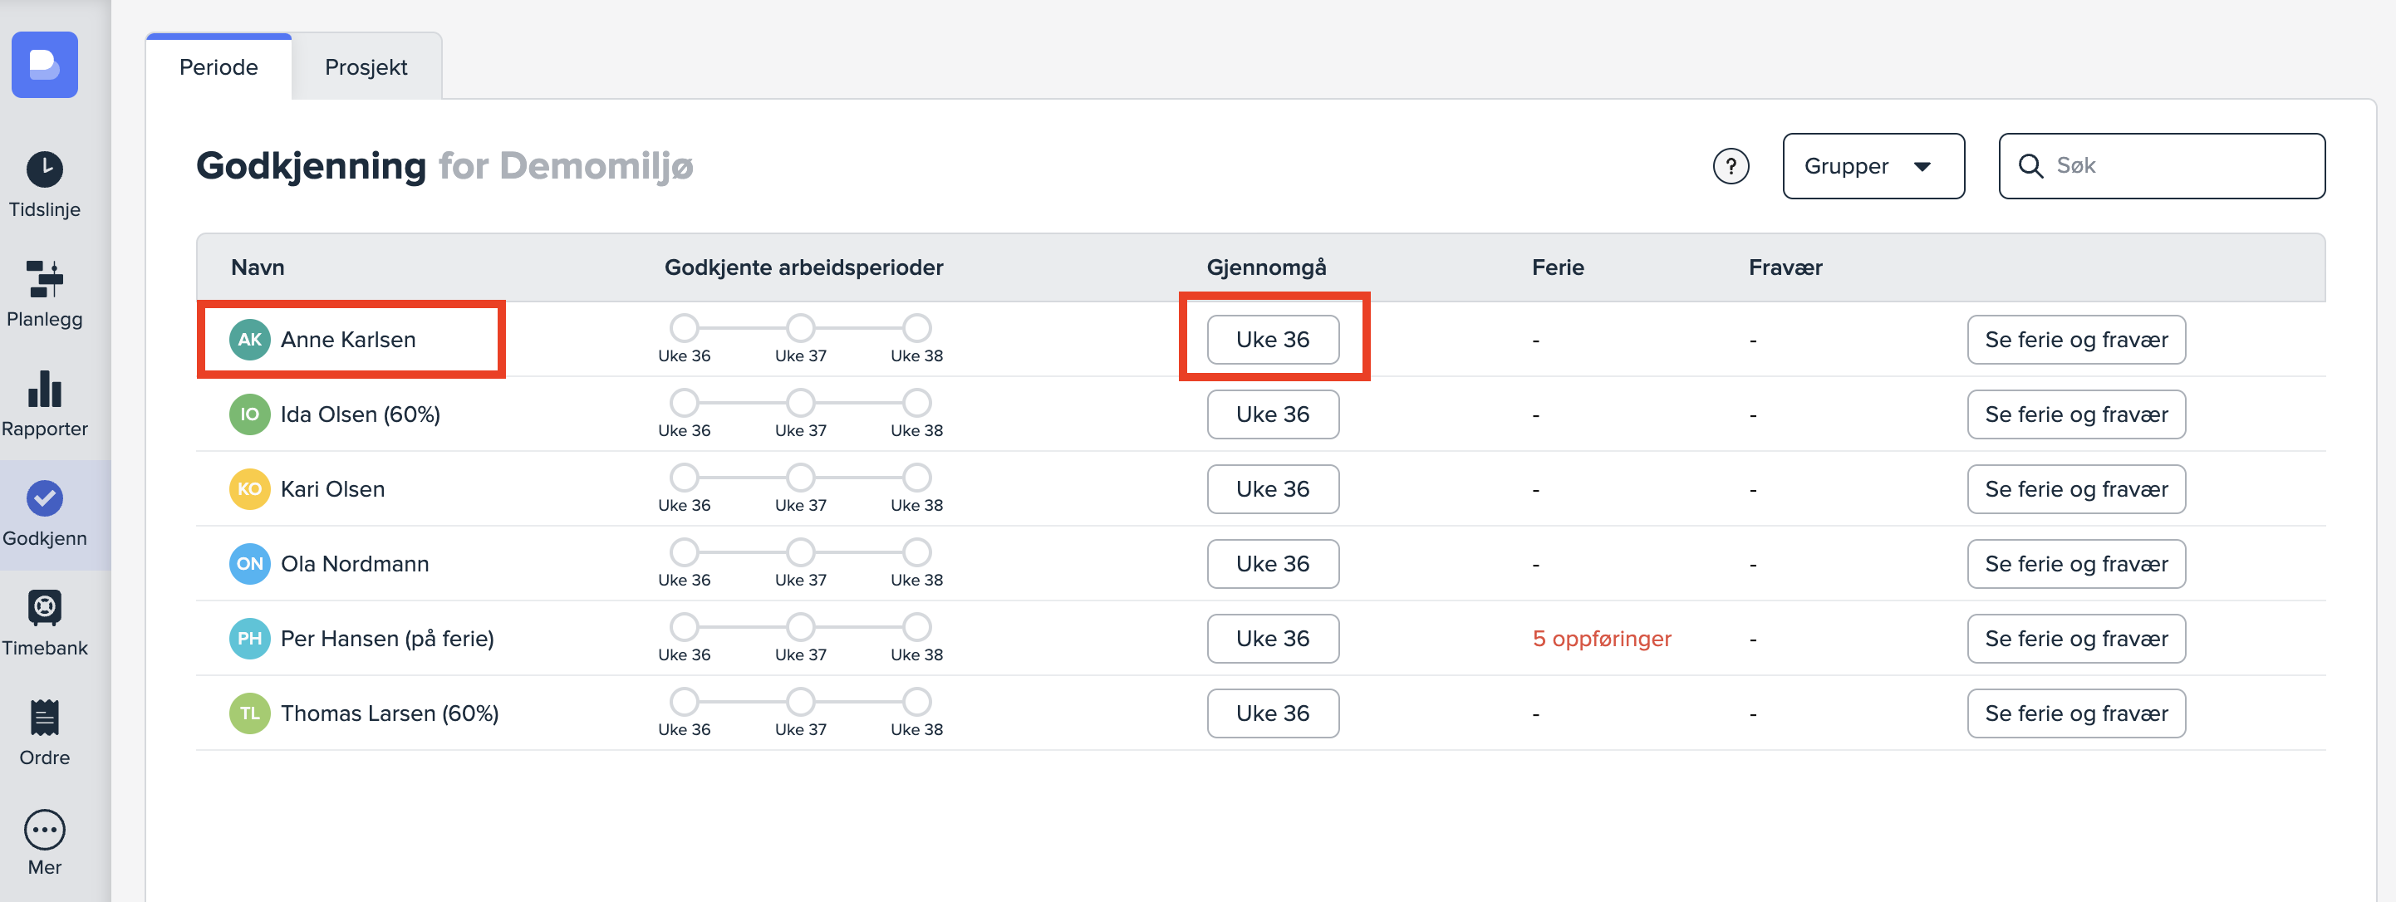Click the Søk search field
This screenshot has width=2396, height=902.
point(2177,165)
